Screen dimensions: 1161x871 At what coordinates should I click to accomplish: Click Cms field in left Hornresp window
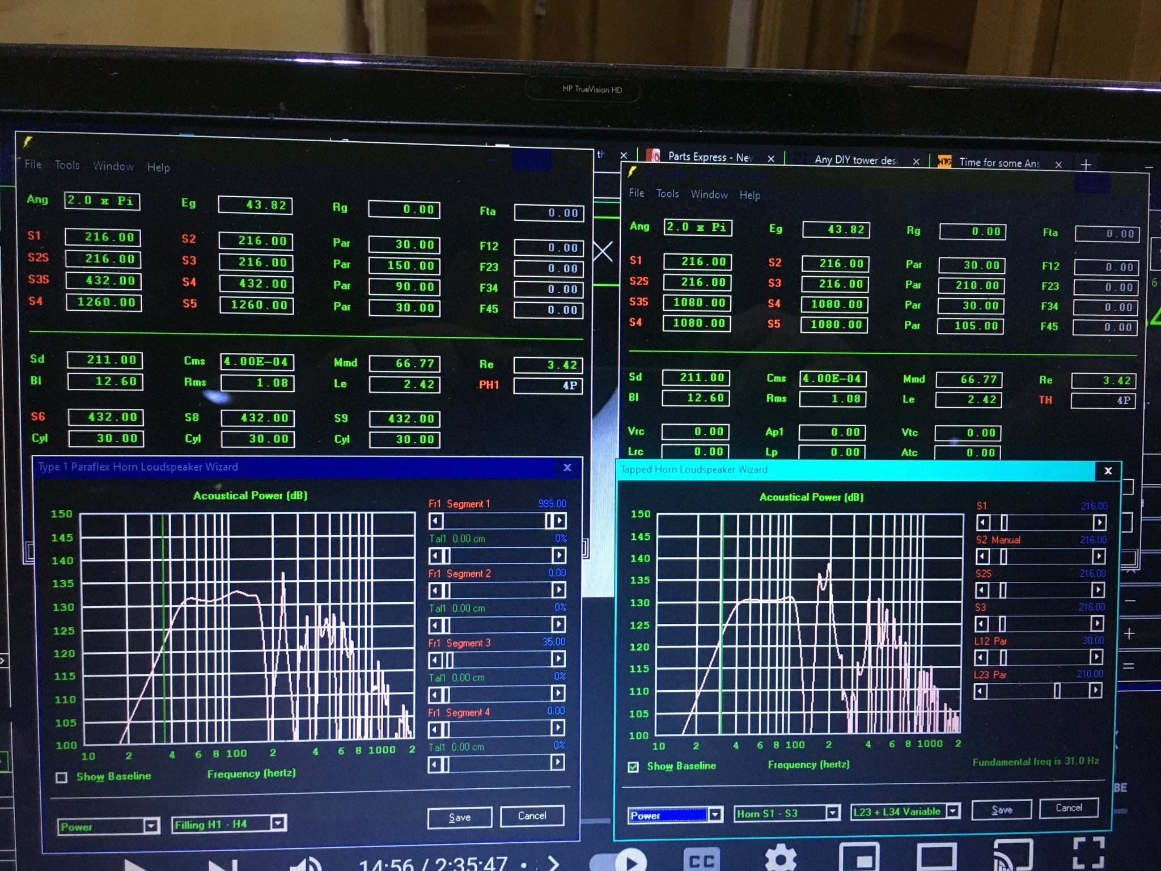coord(257,362)
